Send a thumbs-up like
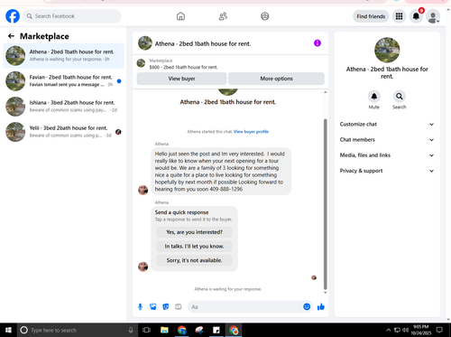Screen dimensions: 451x337 321,307
